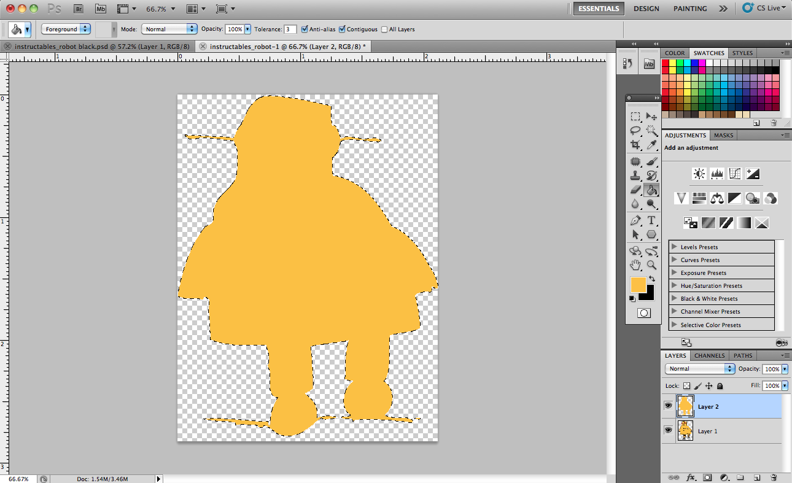Open the options bar Mode dropdown
Image resolution: width=792 pixels, height=483 pixels.
[169, 29]
